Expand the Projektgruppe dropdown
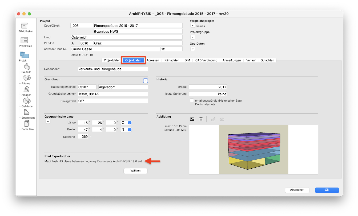 tap(193, 37)
